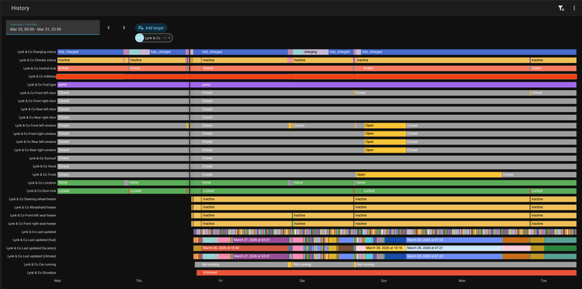The image size is (582, 289).
Task: Go to the previous date range
Action: tap(108, 28)
